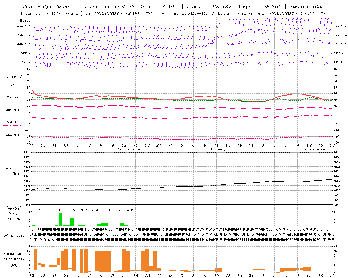Click the 0.8 precipitation total value

(118, 210)
